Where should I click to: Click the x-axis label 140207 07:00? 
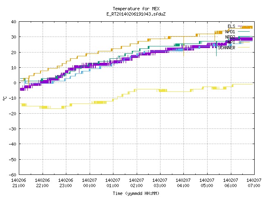254,183
